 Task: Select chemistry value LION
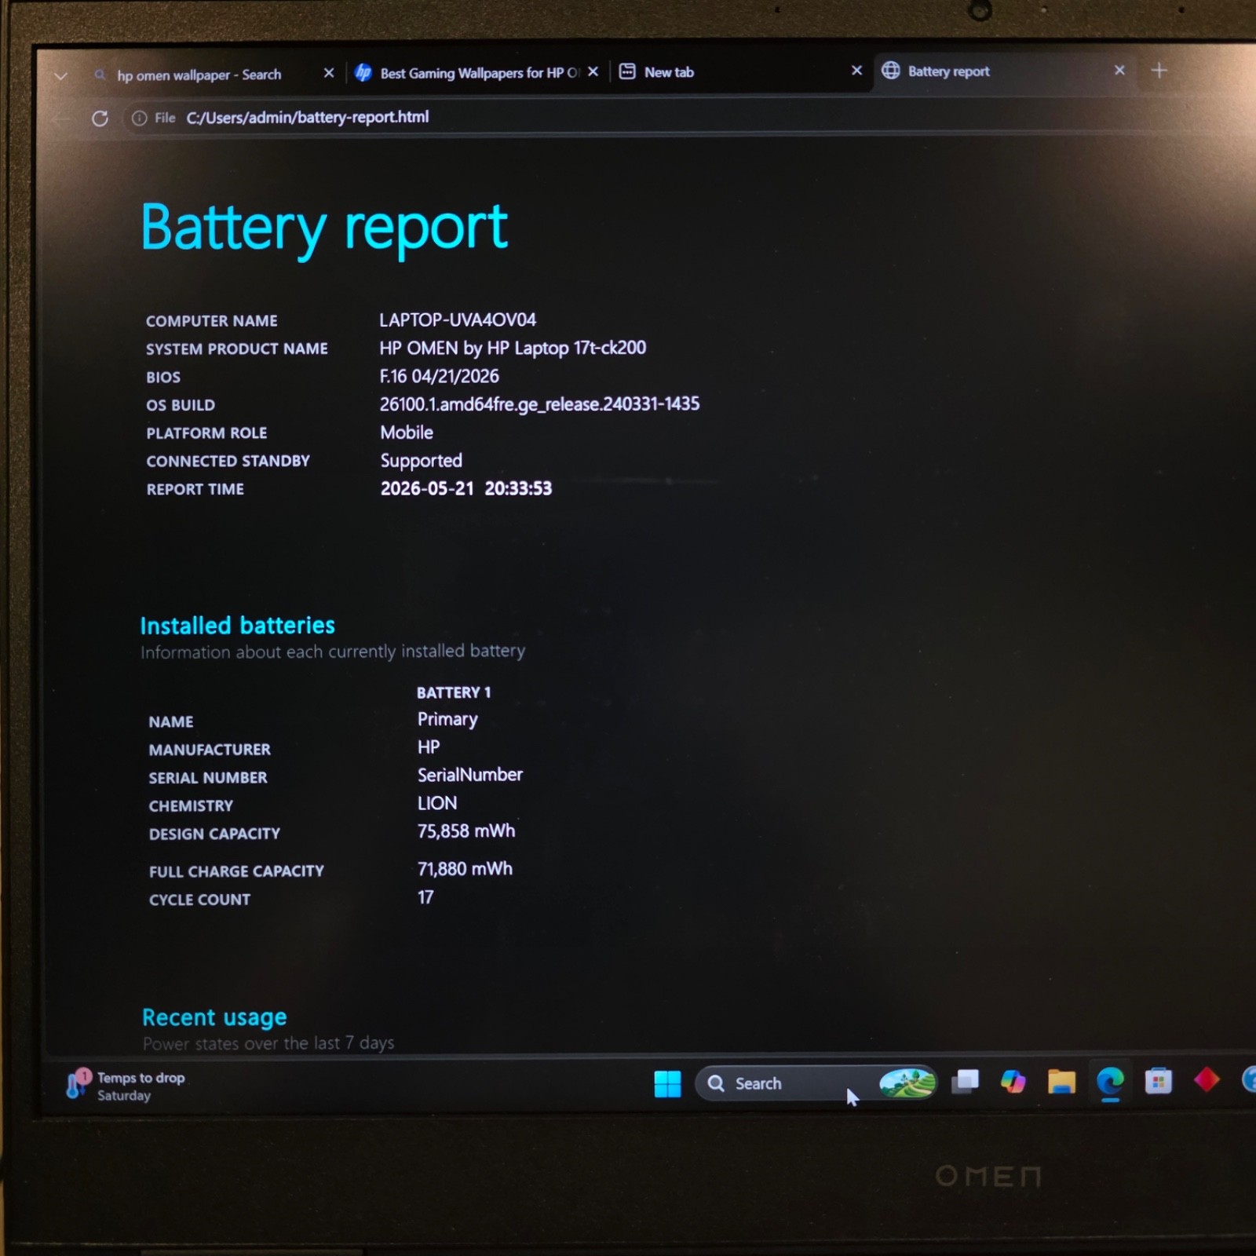click(x=437, y=803)
